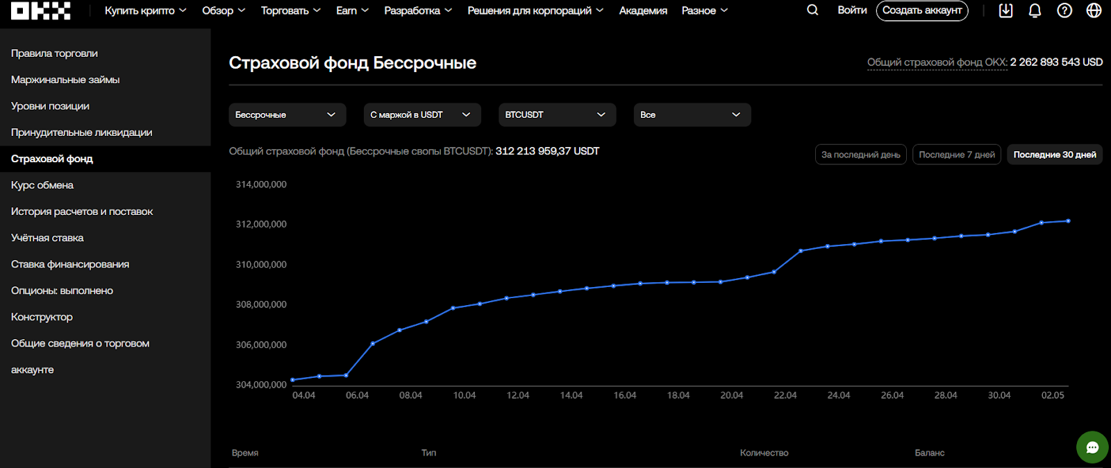Open the Академия page
Screen dimensions: 1111x468
click(x=643, y=10)
